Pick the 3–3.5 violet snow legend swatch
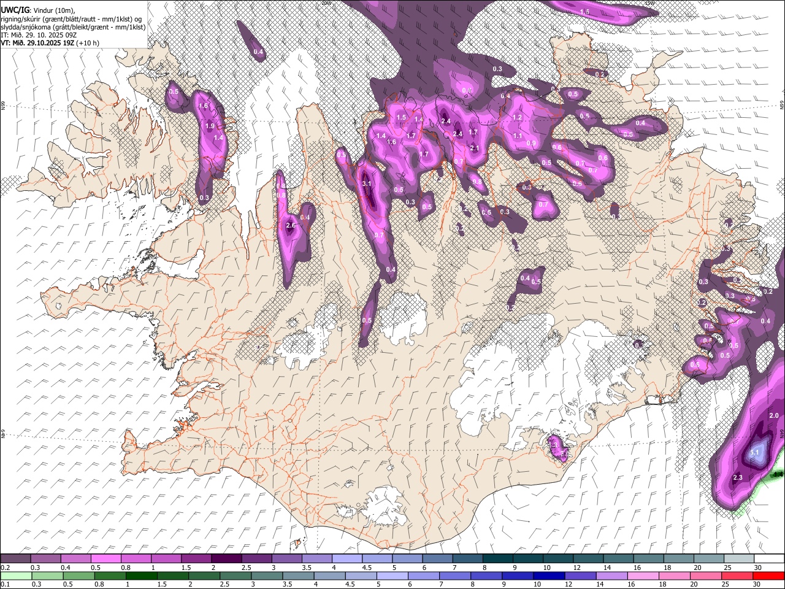The height and width of the screenshot is (589, 785). [286, 559]
